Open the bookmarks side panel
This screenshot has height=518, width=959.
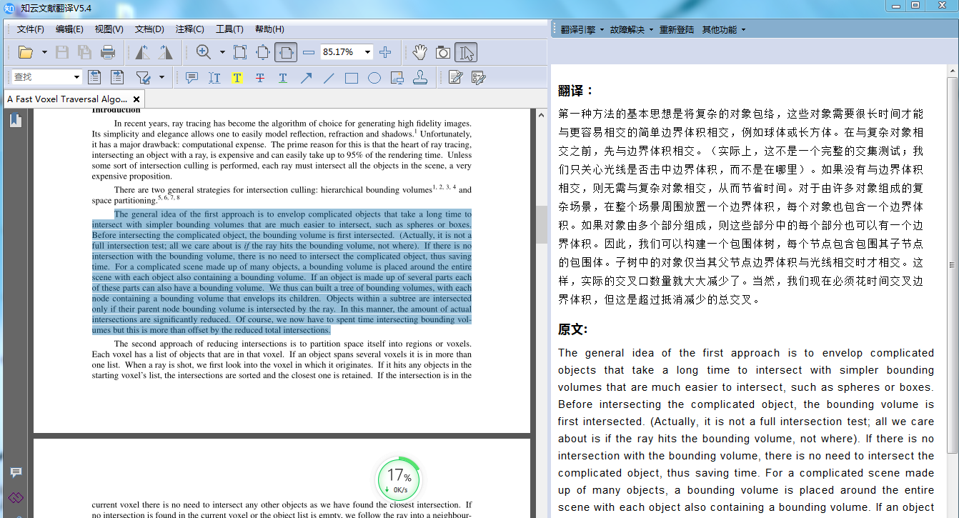pyautogui.click(x=15, y=120)
